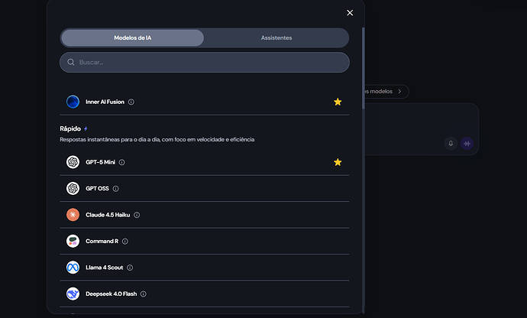This screenshot has height=318, width=527.
Task: Toggle favorite star for Inner AI Fusion
Action: [x=338, y=102]
